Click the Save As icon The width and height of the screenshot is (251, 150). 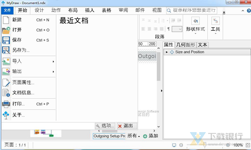click(6, 50)
